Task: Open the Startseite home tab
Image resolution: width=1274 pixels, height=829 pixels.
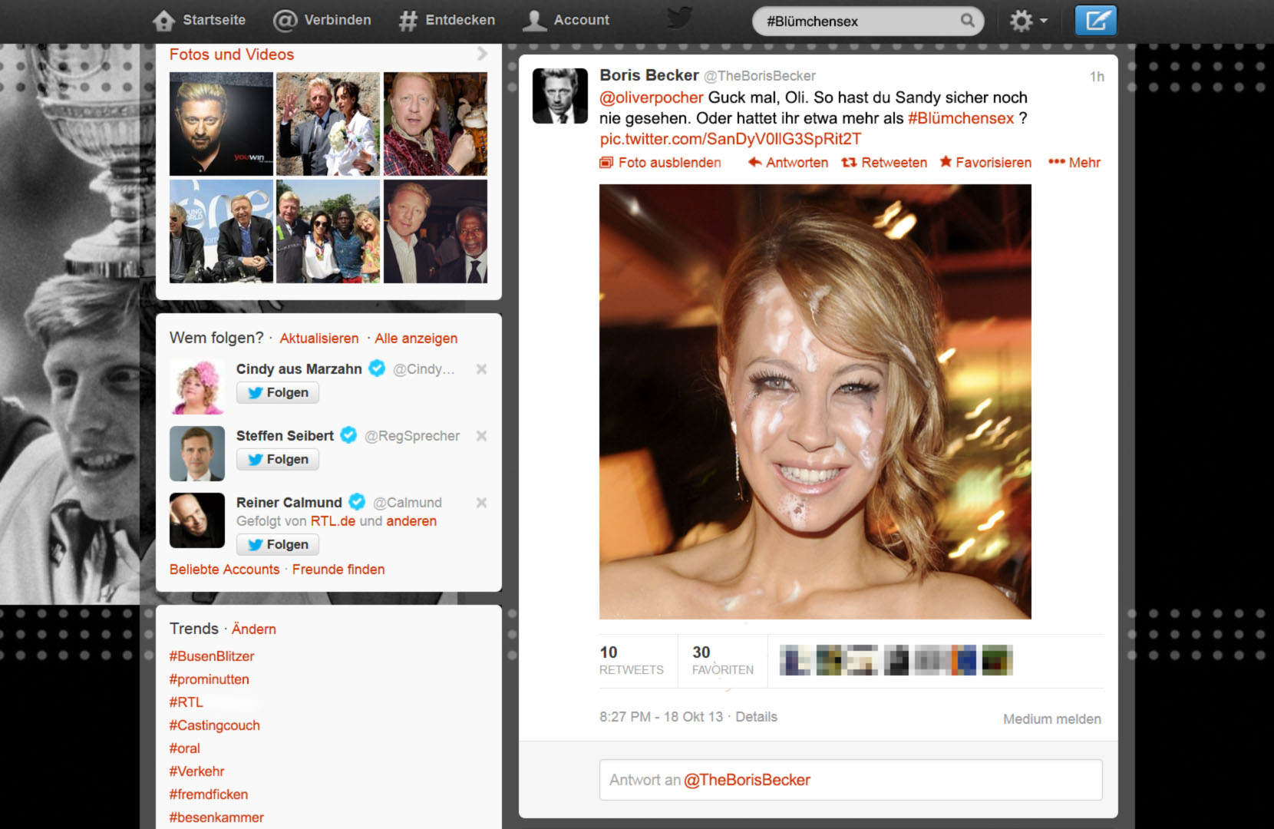Action: (x=200, y=20)
